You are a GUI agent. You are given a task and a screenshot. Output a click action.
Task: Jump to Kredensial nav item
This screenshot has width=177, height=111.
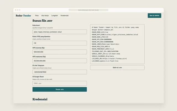click(x=64, y=16)
